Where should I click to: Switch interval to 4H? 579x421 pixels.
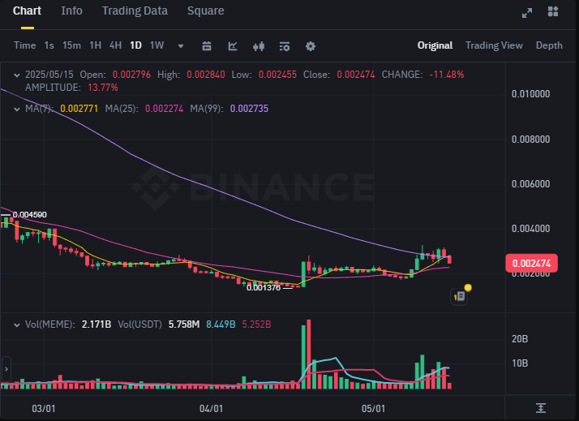[115, 45]
